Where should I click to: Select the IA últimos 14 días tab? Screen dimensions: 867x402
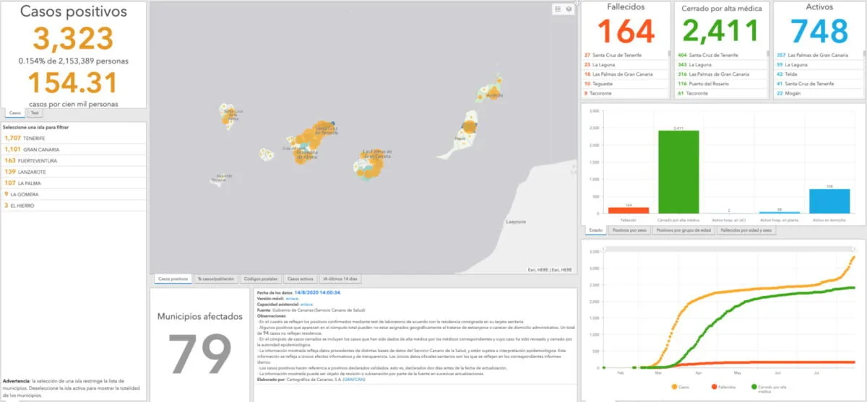340,279
